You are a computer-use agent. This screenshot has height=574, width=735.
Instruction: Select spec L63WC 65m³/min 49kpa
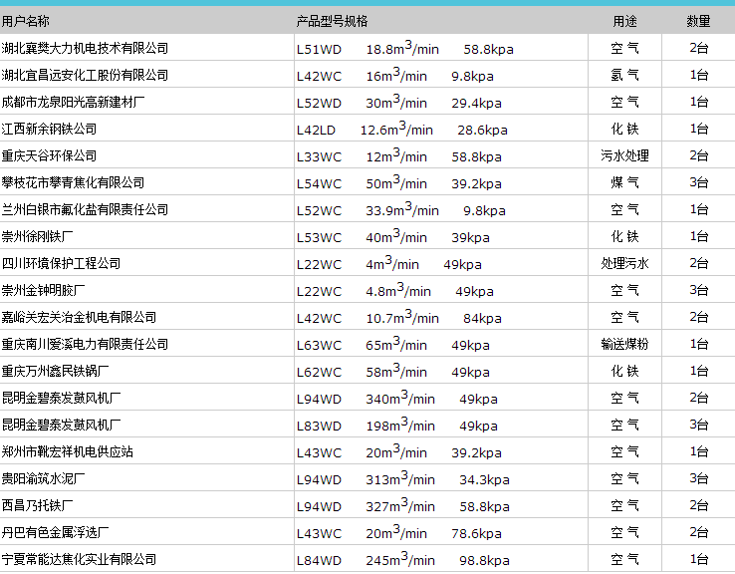tap(392, 345)
